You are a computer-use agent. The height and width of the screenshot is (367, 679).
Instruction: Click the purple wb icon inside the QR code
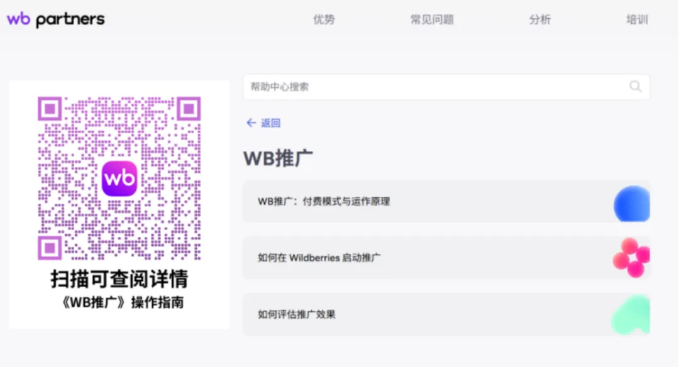119,178
